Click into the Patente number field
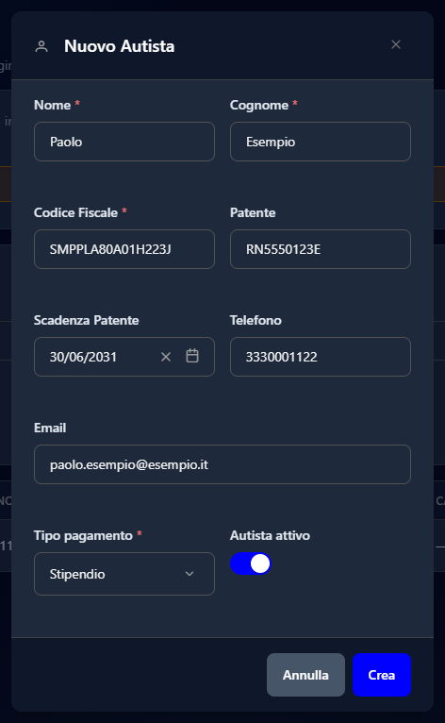 click(x=321, y=249)
